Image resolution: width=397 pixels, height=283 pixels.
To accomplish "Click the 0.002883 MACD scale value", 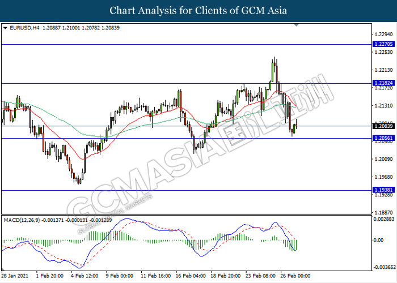I will click(384, 219).
